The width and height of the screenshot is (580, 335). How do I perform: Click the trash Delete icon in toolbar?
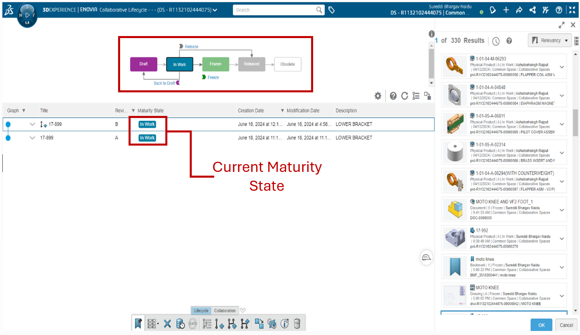tap(297, 324)
